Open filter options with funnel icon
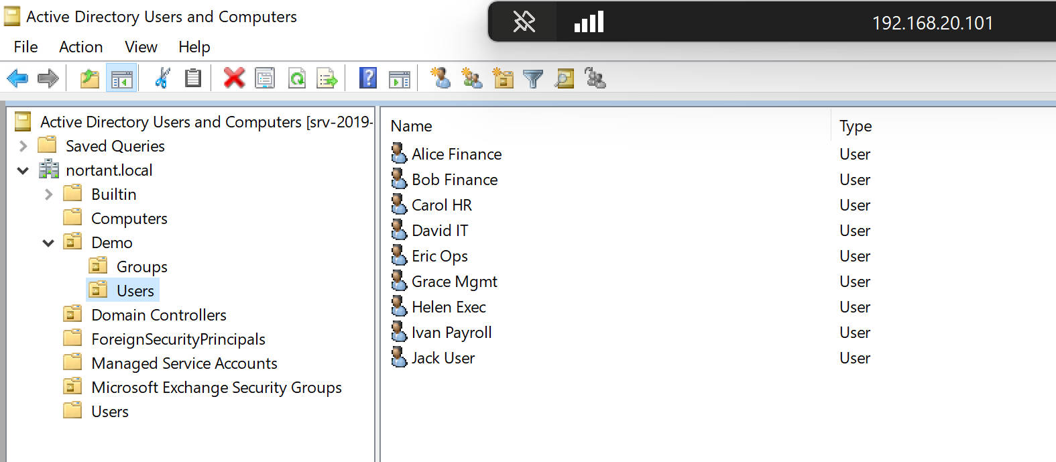Screen dimensions: 1056x462 (x=533, y=78)
